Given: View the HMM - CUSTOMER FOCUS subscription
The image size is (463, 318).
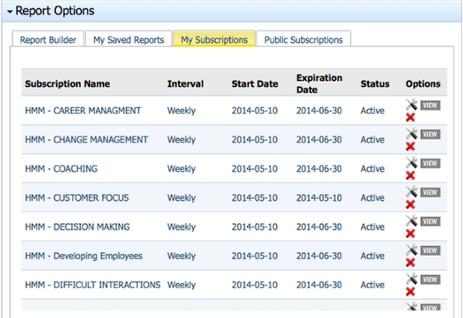Looking at the screenshot, I should coord(430,192).
